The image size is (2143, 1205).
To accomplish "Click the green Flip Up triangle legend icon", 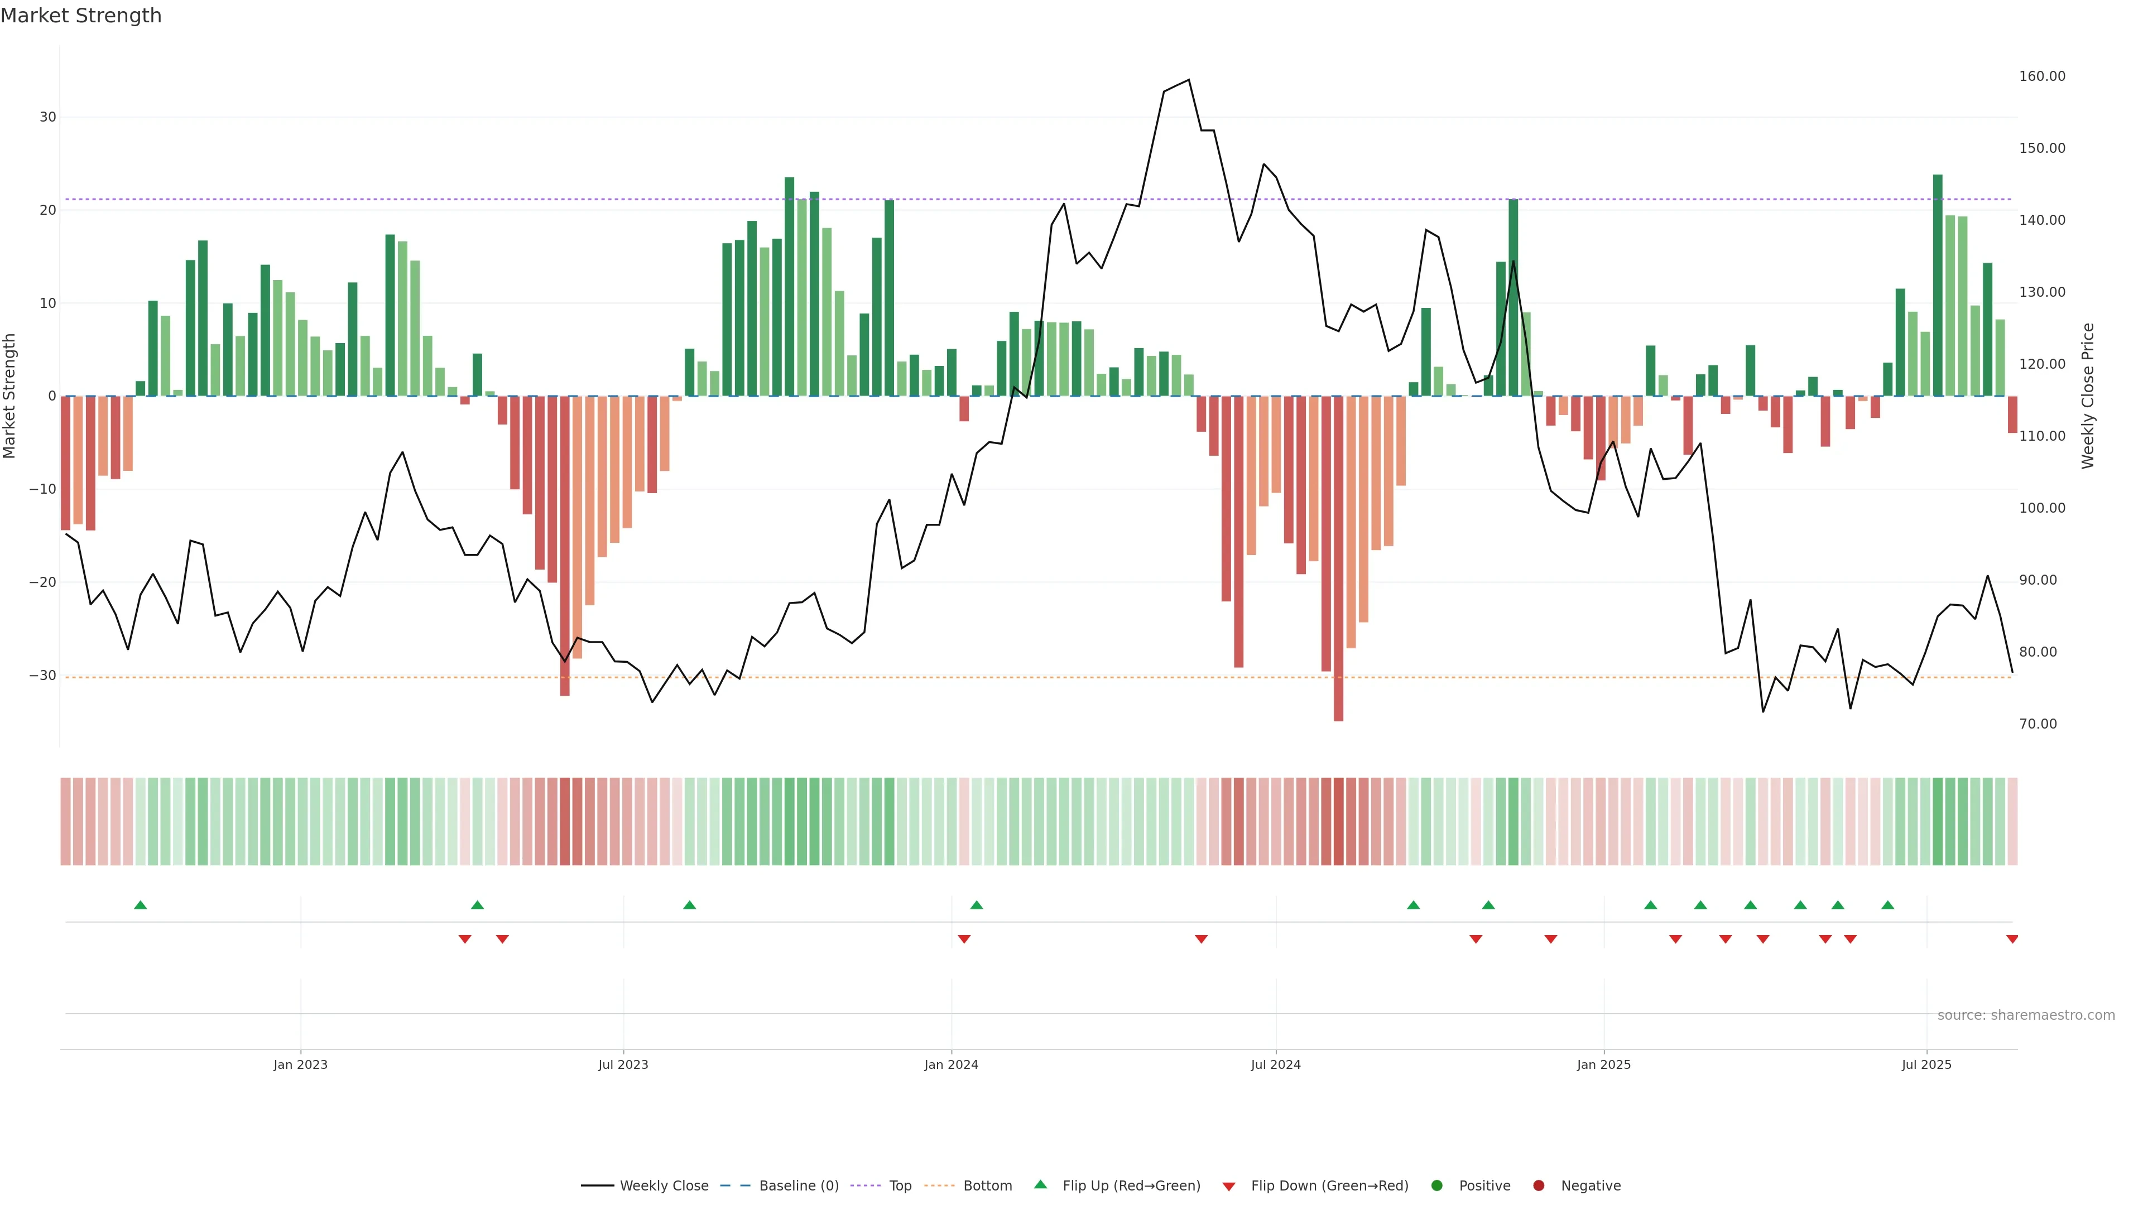I will point(1040,1184).
